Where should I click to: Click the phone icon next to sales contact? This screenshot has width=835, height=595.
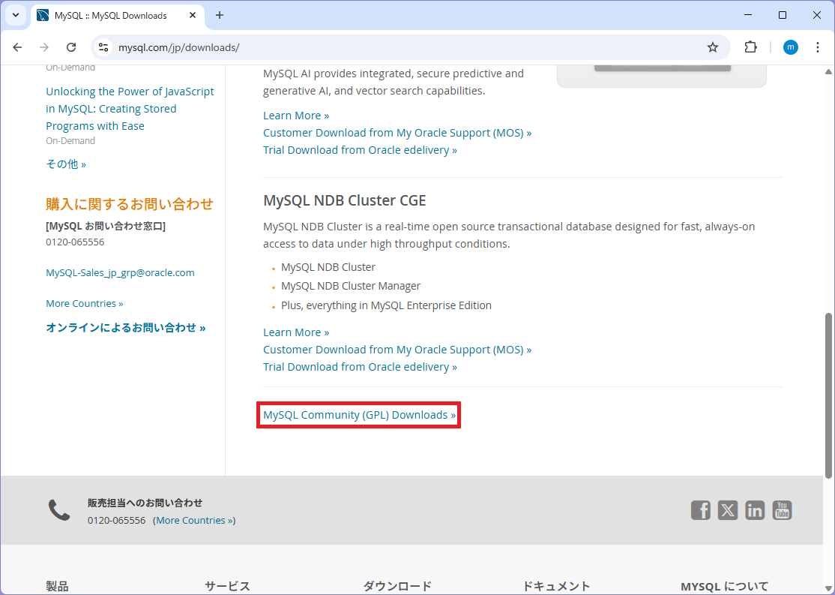tap(59, 509)
